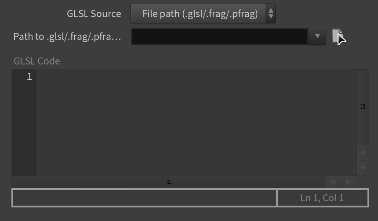
Task: Open the file chooser icon for the path
Action: coord(337,36)
